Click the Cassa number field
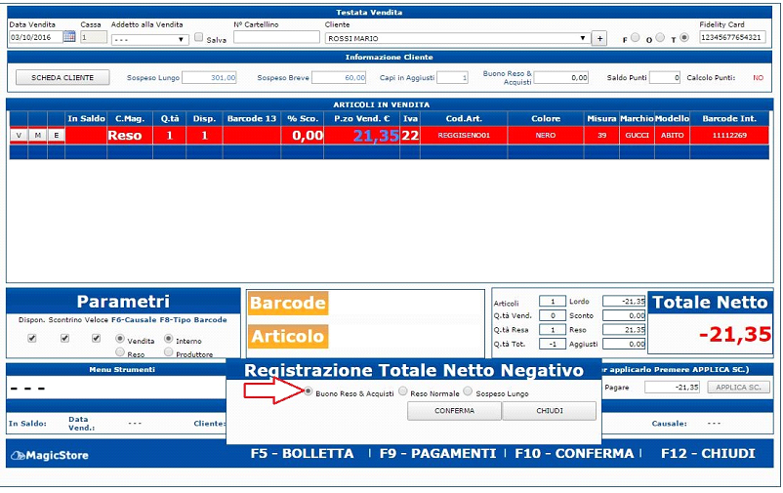 tap(94, 37)
